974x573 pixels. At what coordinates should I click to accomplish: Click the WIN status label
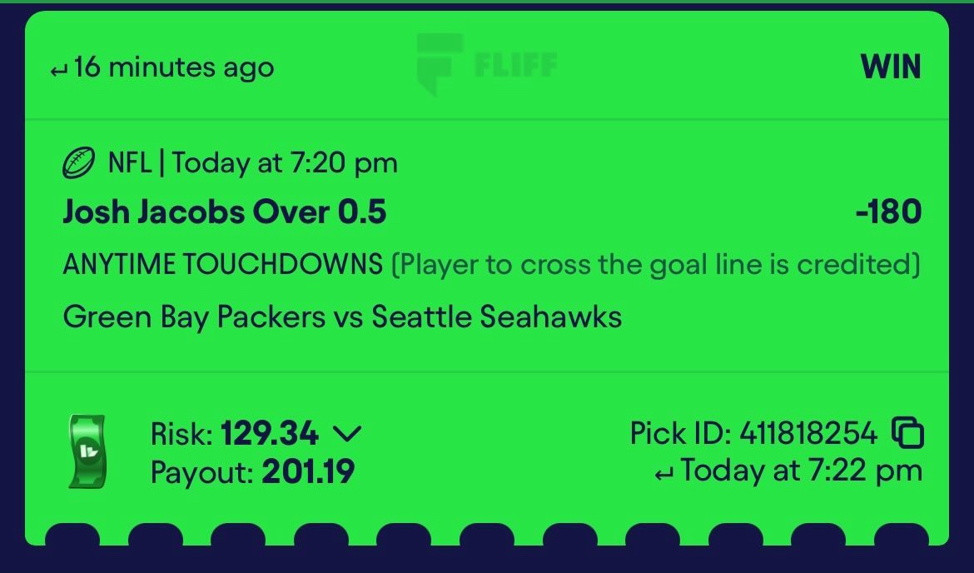click(890, 67)
